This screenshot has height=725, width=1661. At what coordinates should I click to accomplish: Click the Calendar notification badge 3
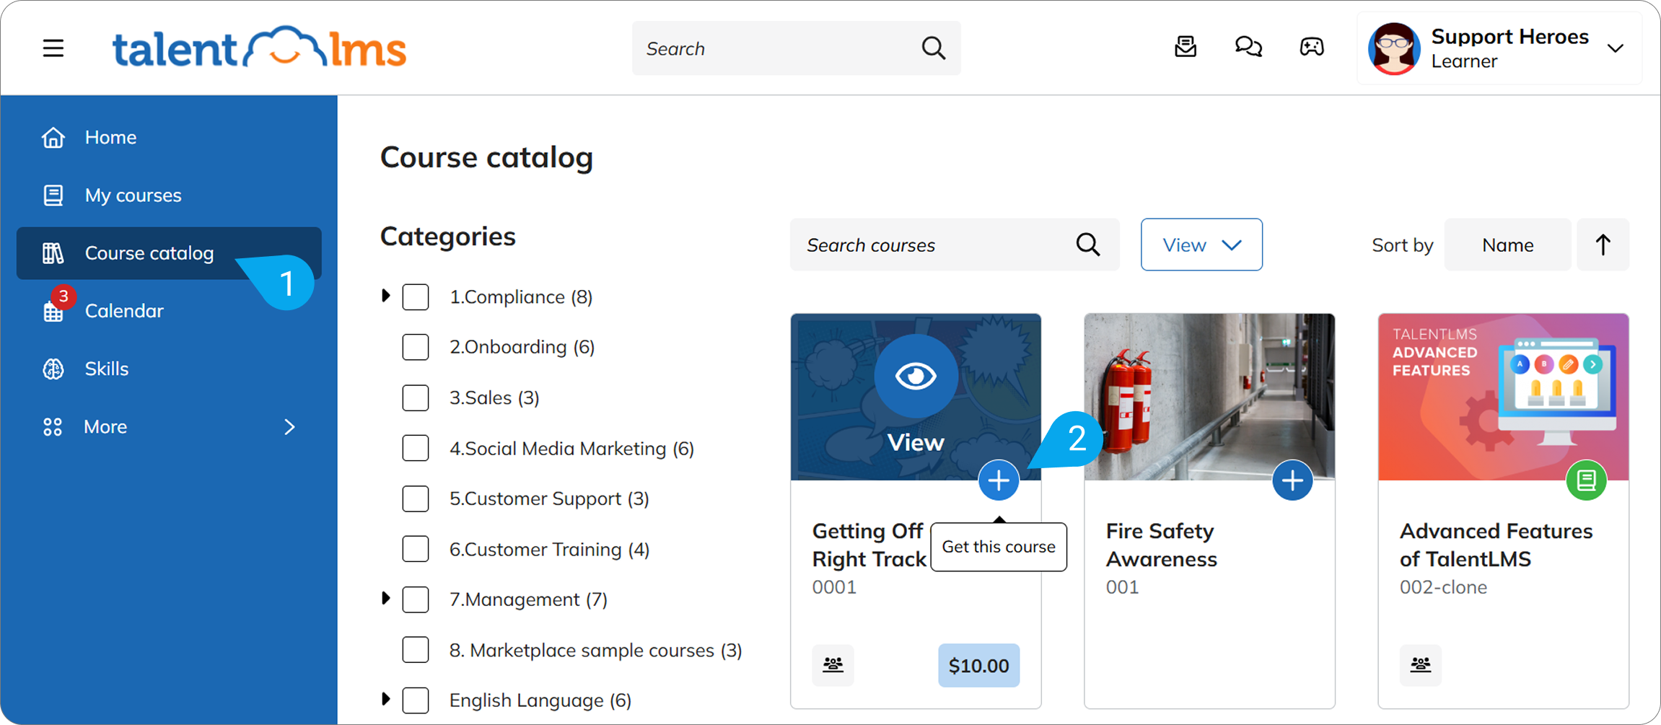point(63,296)
